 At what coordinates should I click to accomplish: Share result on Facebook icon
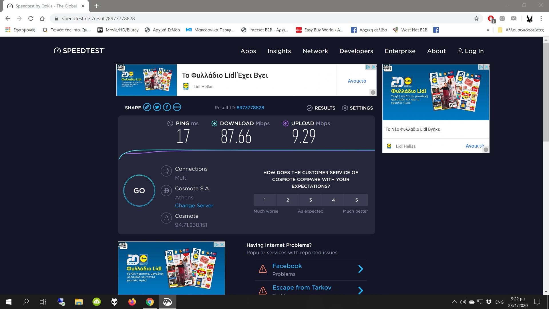click(x=167, y=107)
